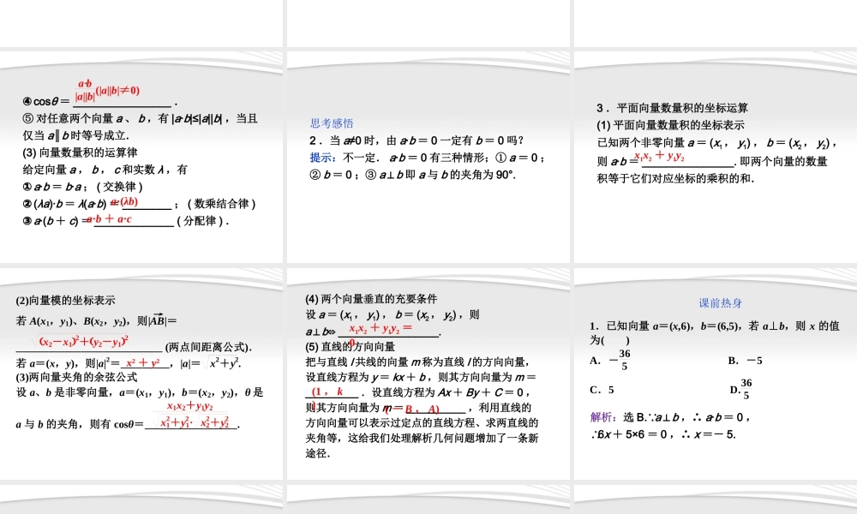
Task: Click the line '给定向量 a，b，c 和实数 λ，有'
Action: (105, 170)
